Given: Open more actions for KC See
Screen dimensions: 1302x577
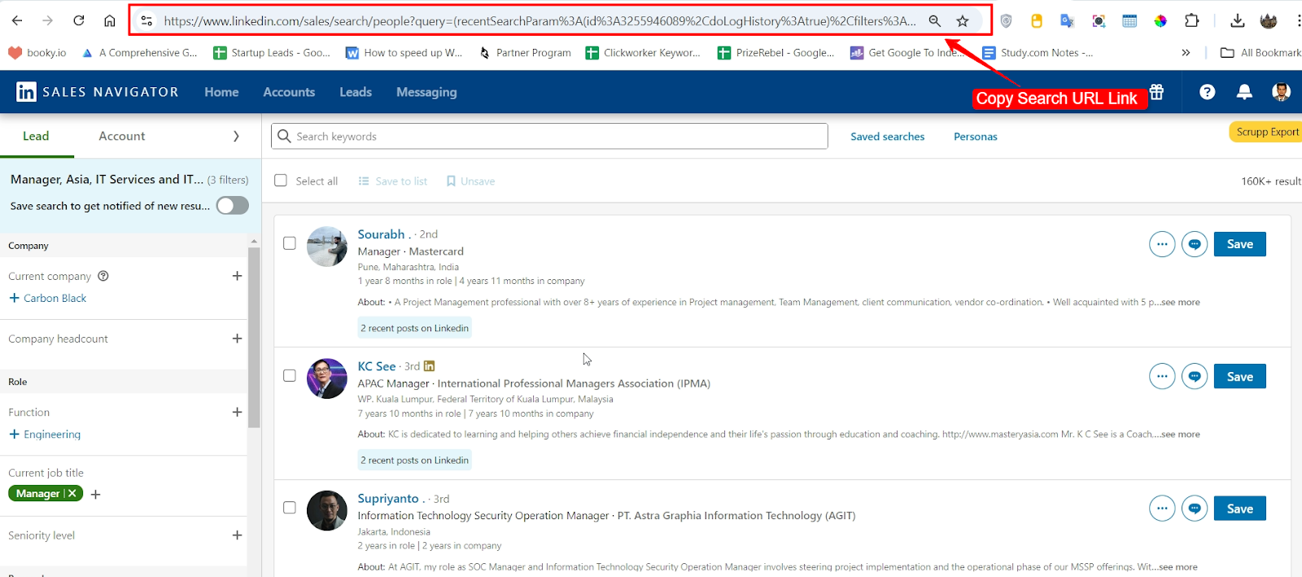Looking at the screenshot, I should [x=1162, y=376].
